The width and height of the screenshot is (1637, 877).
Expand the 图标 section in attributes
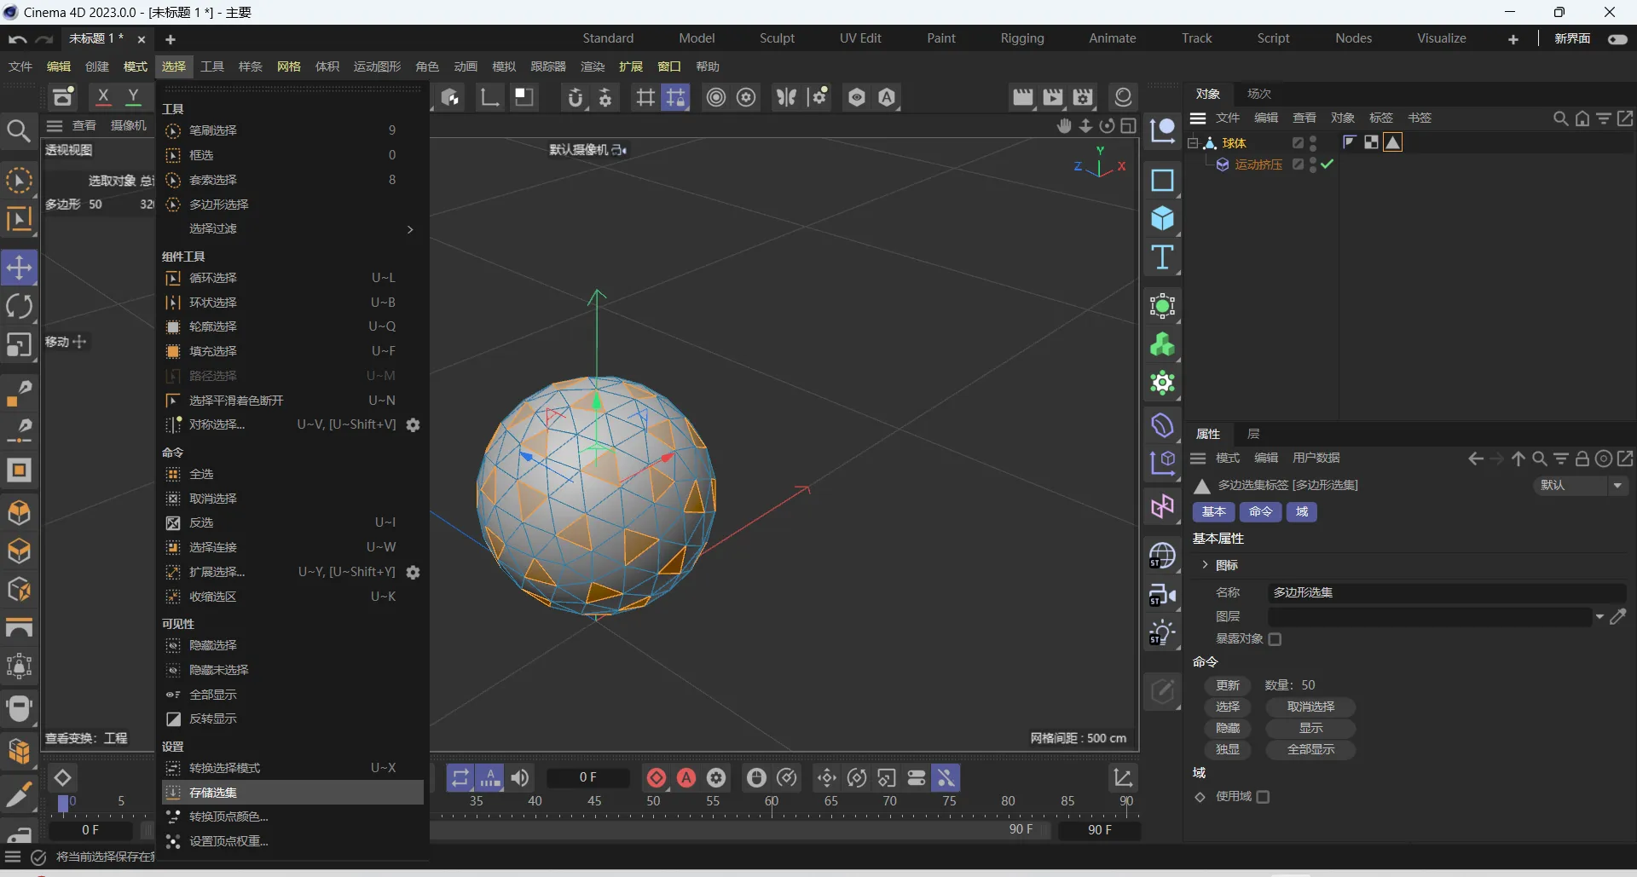coord(1205,565)
